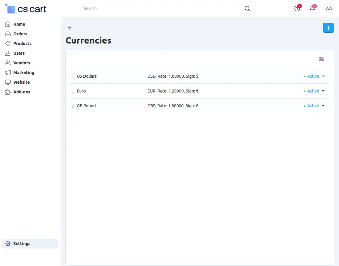
Task: Open the Active status dropdown for Euro
Action: tap(313, 91)
